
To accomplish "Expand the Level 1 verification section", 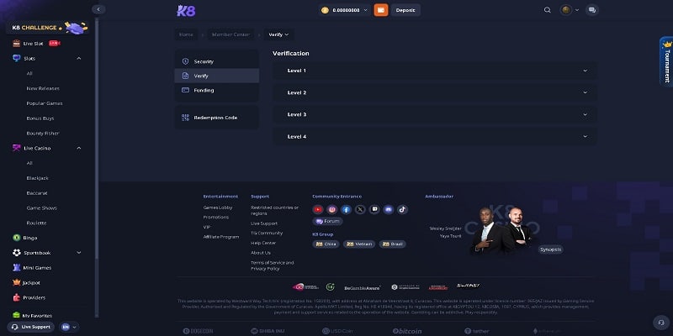I will click(434, 71).
